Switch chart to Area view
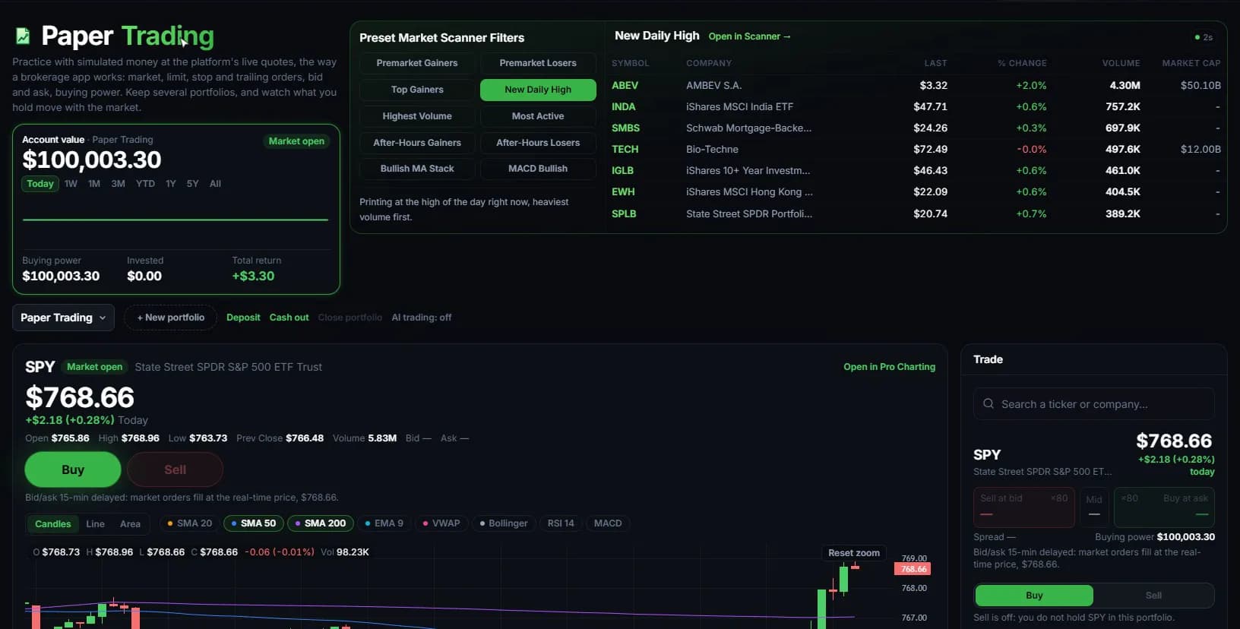The width and height of the screenshot is (1240, 629). (130, 524)
